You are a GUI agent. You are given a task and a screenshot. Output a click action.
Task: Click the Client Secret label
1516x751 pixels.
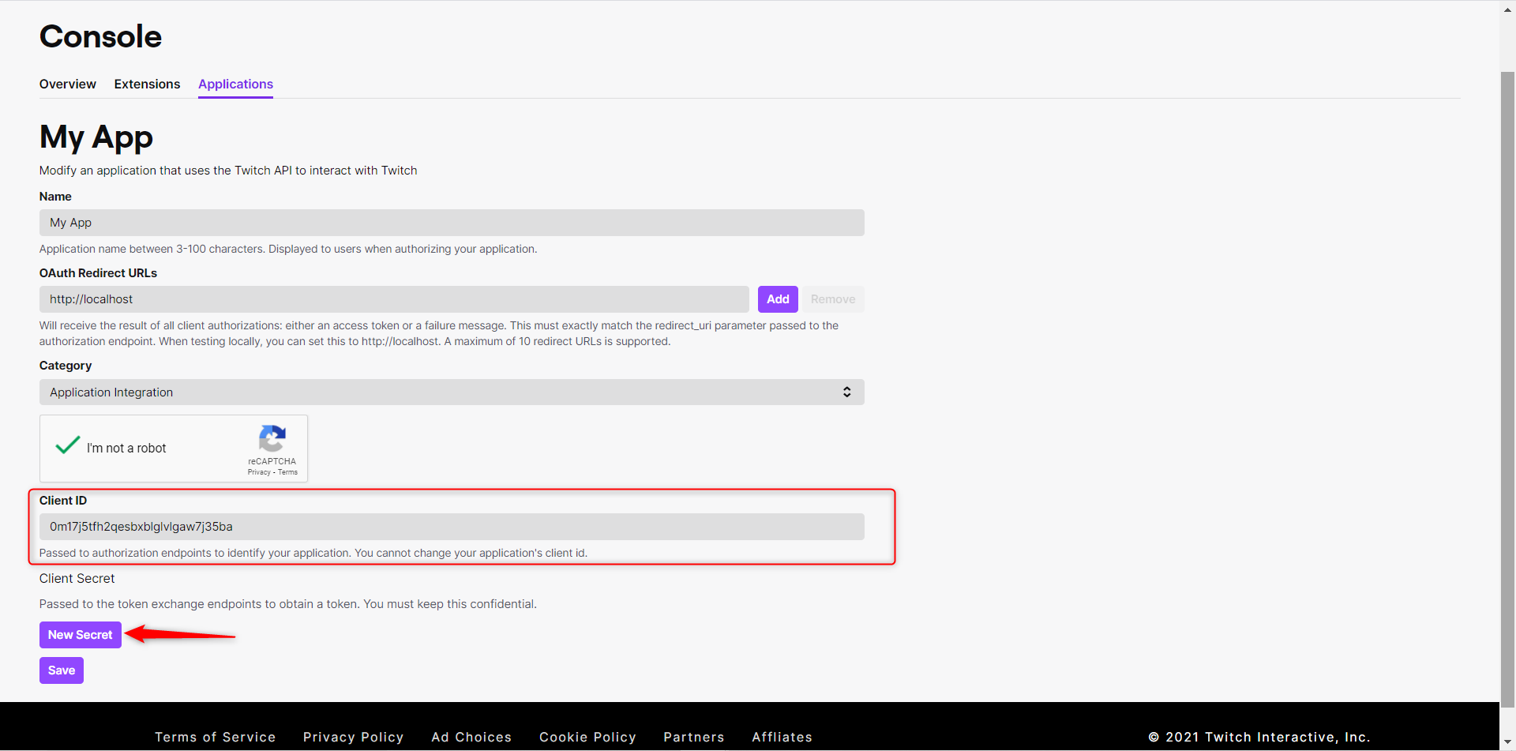click(x=77, y=578)
